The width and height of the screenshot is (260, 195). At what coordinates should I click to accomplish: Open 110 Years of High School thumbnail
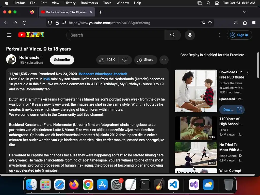pyautogui.click(x=196, y=128)
